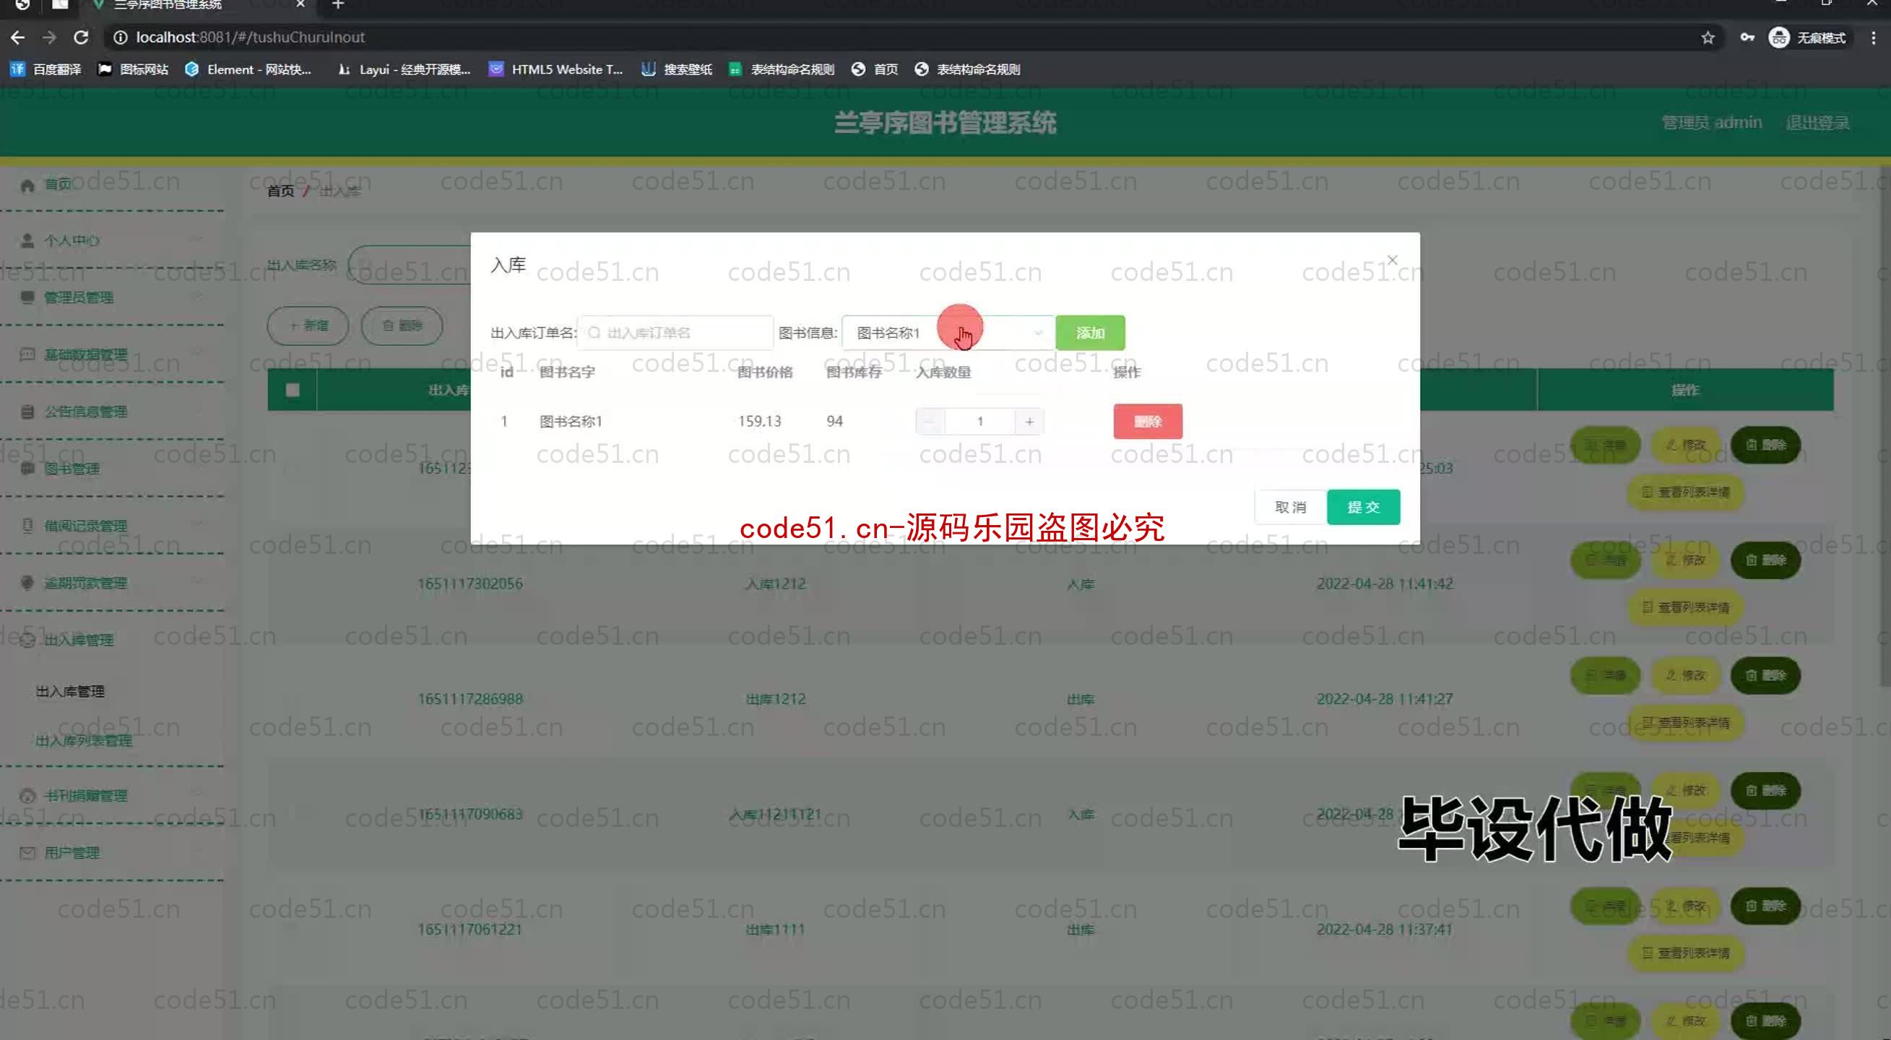Expand 基础数据管理 sidebar menu
1891x1040 pixels.
click(111, 355)
